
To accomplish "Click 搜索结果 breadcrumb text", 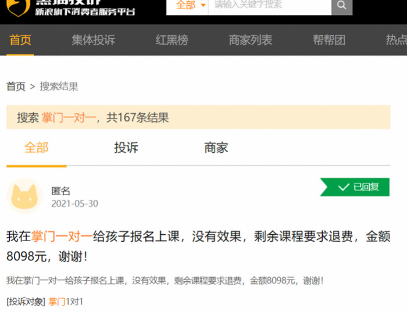I will click(59, 87).
